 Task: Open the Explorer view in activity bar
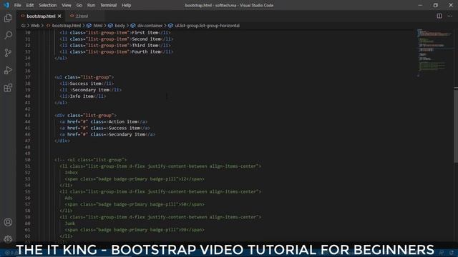[x=8, y=18]
